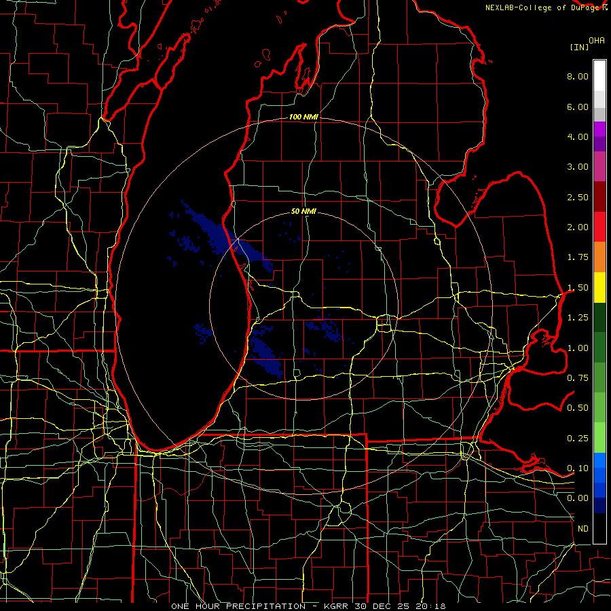This screenshot has height=611, width=611.
Task: Click the [IN] units label
Action: click(x=579, y=47)
